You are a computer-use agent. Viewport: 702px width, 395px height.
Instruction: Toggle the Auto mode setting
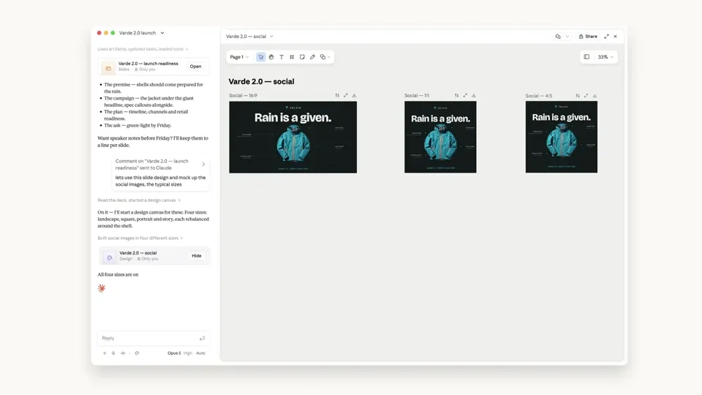coord(200,353)
